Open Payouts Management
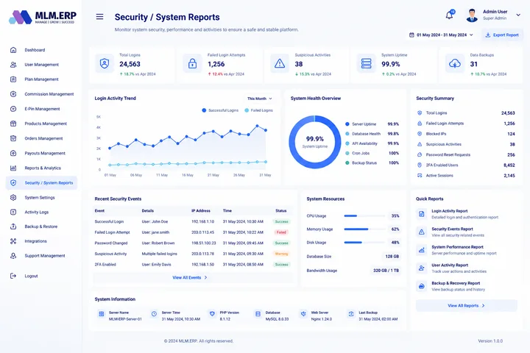The width and height of the screenshot is (530, 353). coord(41,154)
